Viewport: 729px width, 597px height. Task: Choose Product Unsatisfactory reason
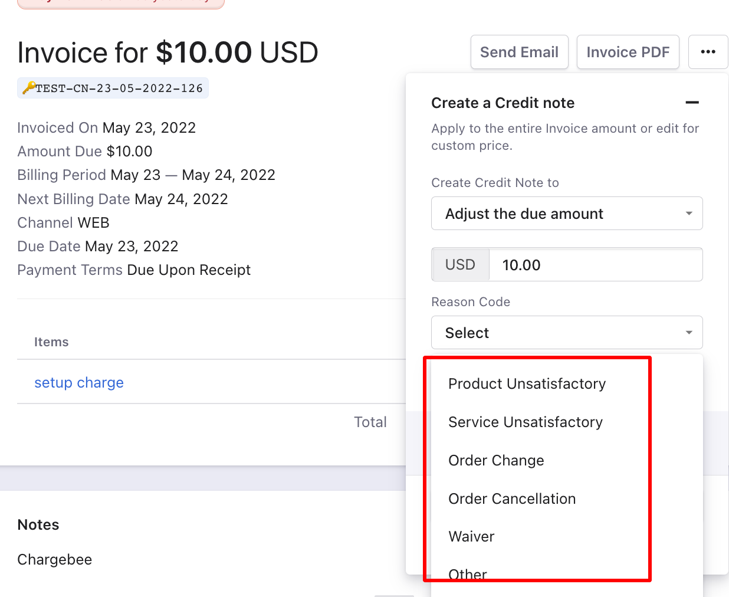click(527, 384)
